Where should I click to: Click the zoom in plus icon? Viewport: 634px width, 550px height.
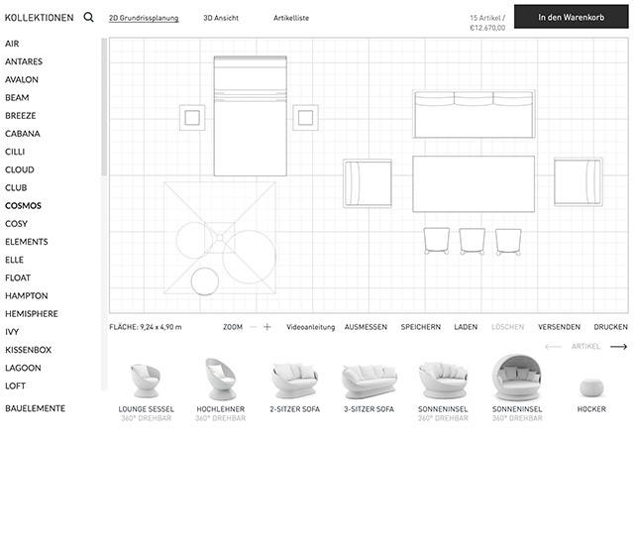pos(267,327)
